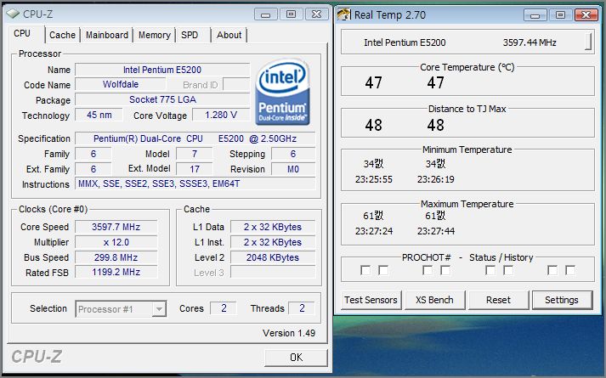This screenshot has width=606, height=378.
Task: Maximize the CPU-Z window
Action: pyautogui.click(x=291, y=14)
